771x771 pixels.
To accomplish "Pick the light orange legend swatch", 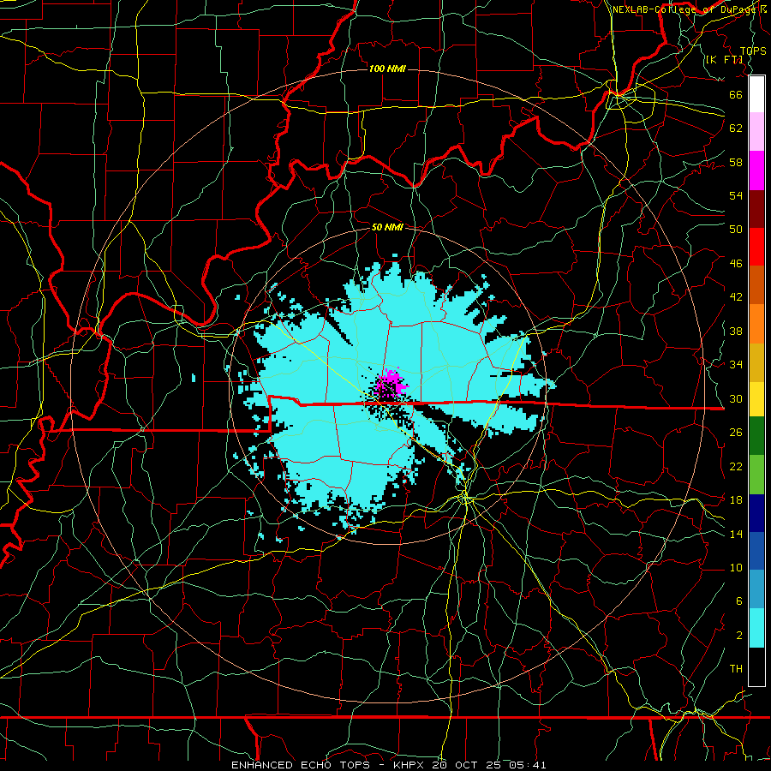I will click(x=756, y=324).
